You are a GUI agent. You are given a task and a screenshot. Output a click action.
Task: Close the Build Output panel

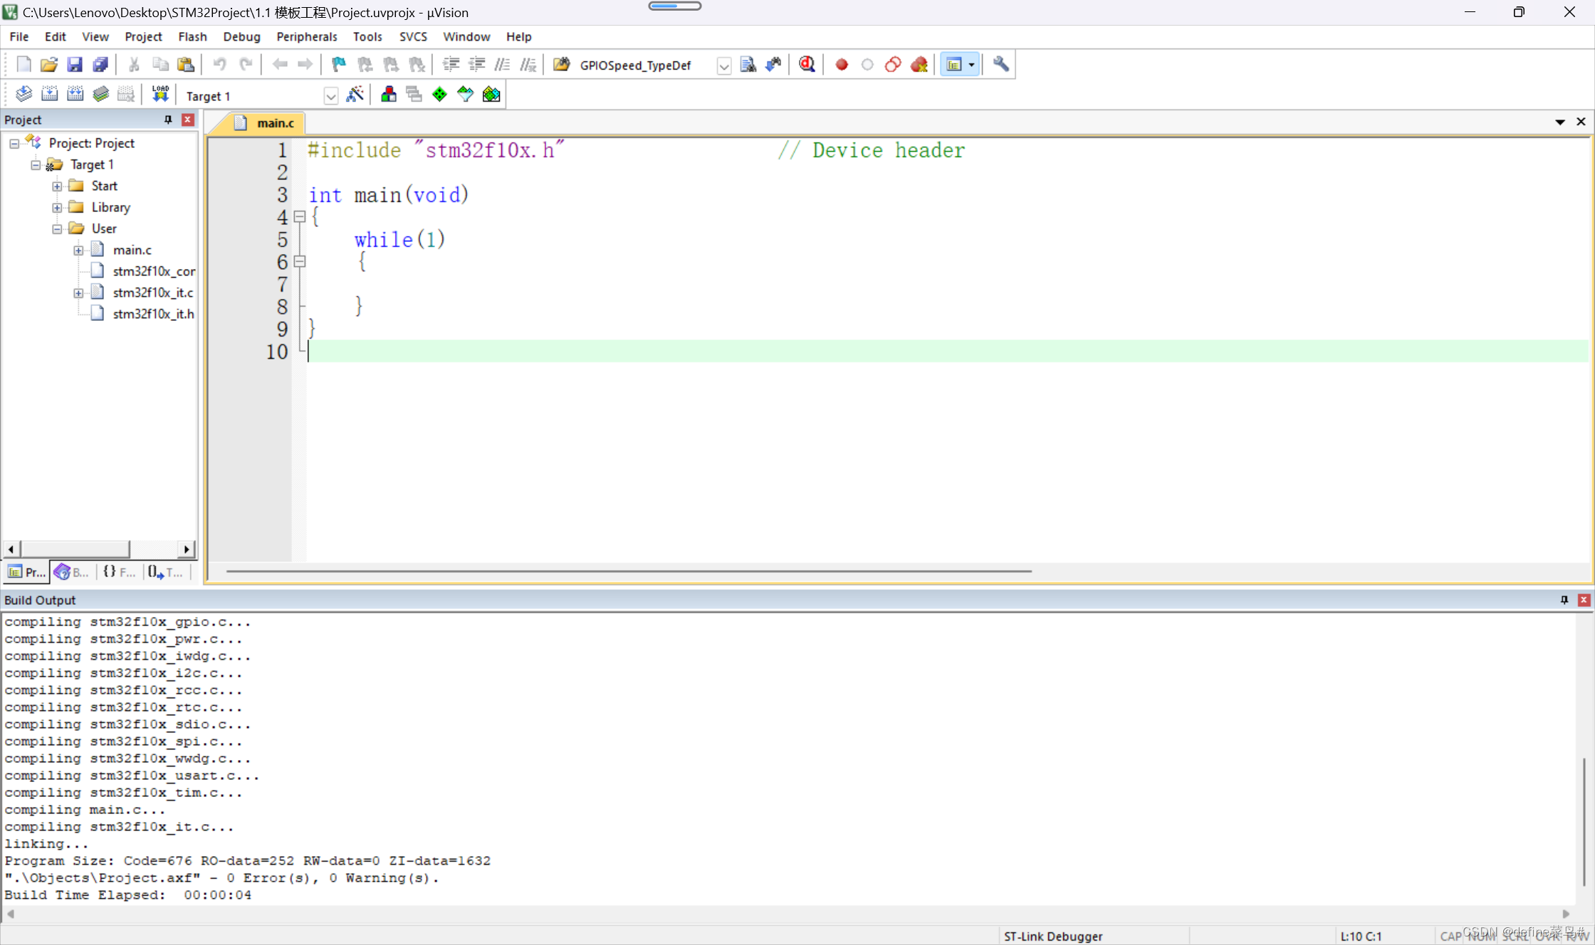pos(1584,600)
